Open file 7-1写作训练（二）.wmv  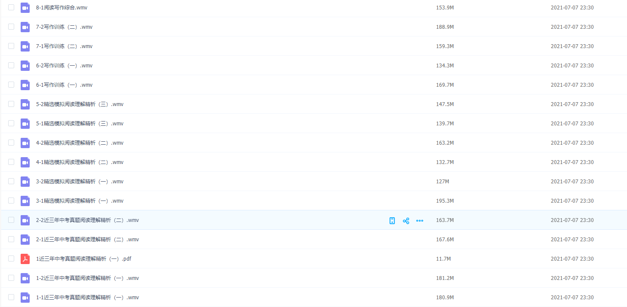(64, 46)
